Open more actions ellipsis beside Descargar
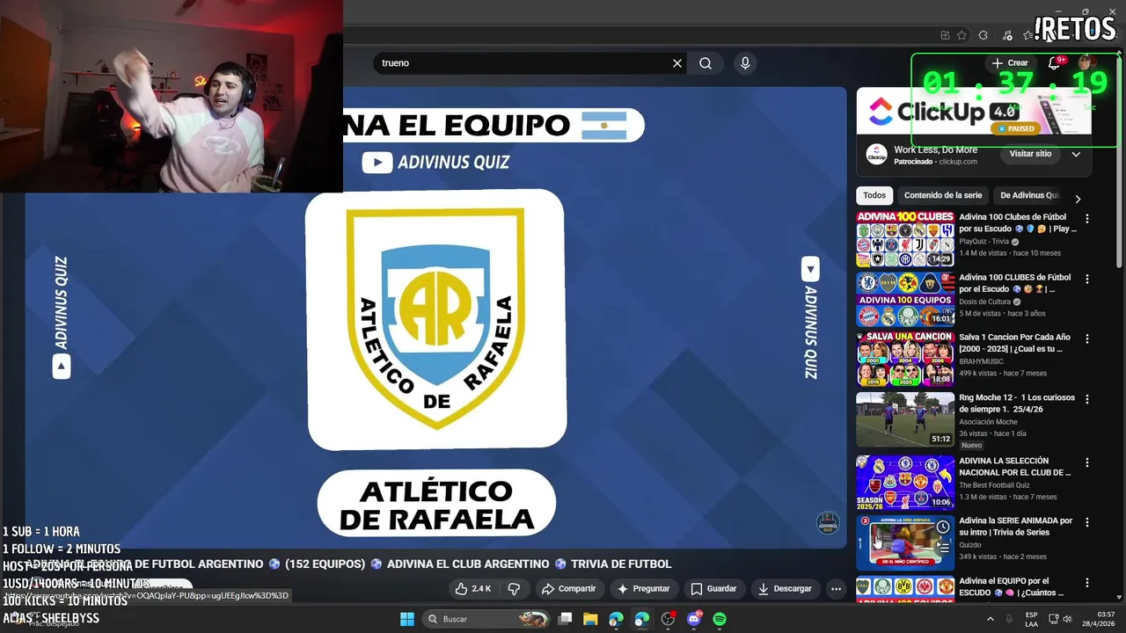Viewport: 1126px width, 633px height. point(837,588)
